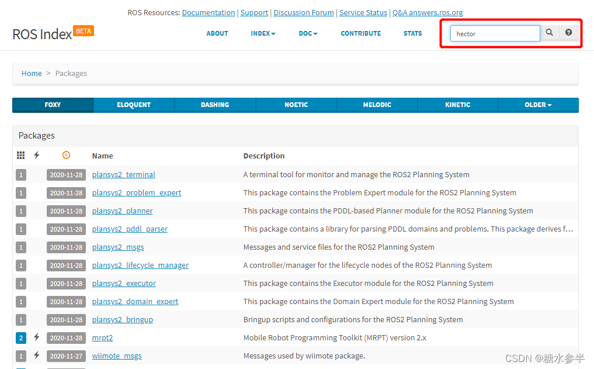This screenshot has width=594, height=369.
Task: Click the ROS Index BETA logo
Action: pyautogui.click(x=53, y=33)
